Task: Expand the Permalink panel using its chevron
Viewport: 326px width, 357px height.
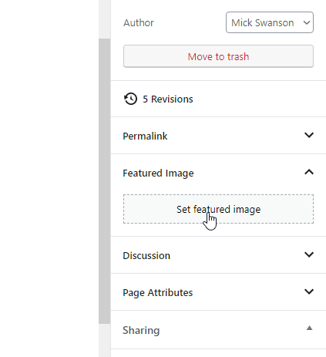Action: [309, 135]
